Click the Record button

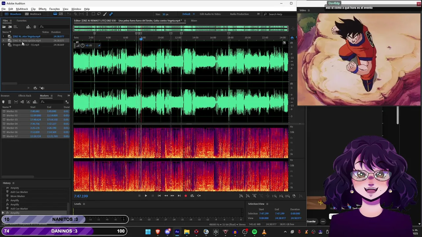[186, 196]
